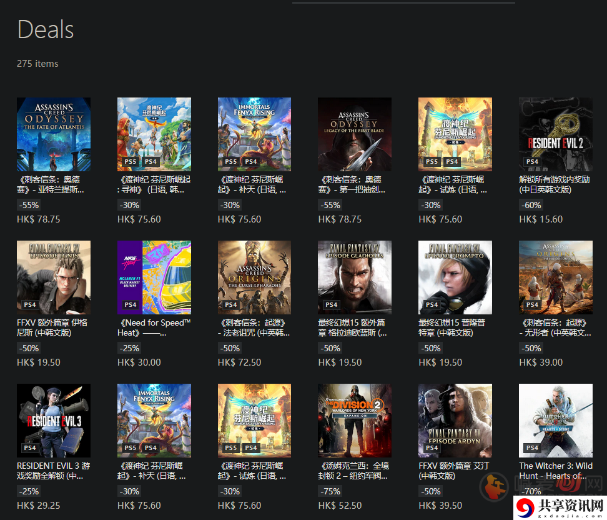The image size is (607, 520).
Task: Click the "275 items" count text
Action: pyautogui.click(x=37, y=64)
